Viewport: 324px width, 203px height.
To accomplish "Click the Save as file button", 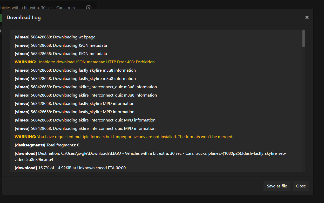I will pyautogui.click(x=277, y=186).
